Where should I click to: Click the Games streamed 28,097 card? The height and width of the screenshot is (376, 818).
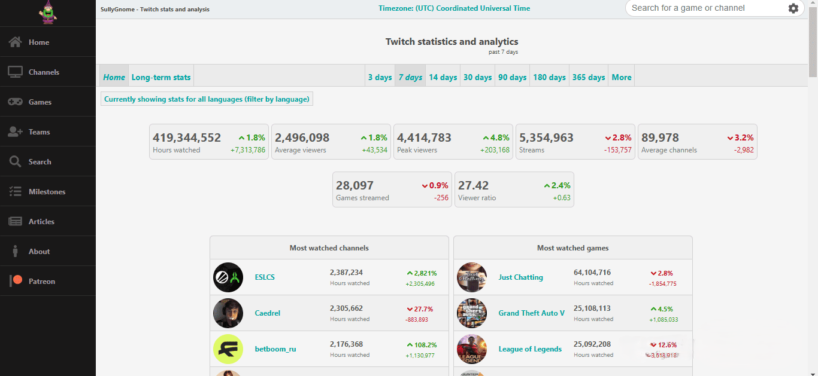pos(392,189)
